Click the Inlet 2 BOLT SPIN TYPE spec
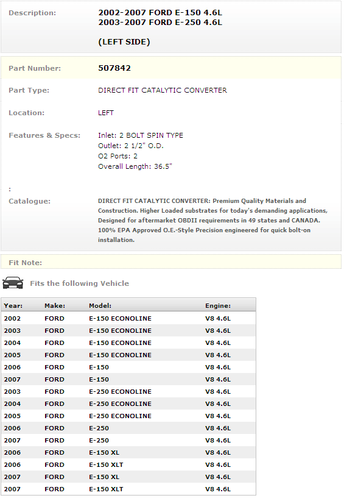Screen dimensions: 347x501 (x=141, y=135)
